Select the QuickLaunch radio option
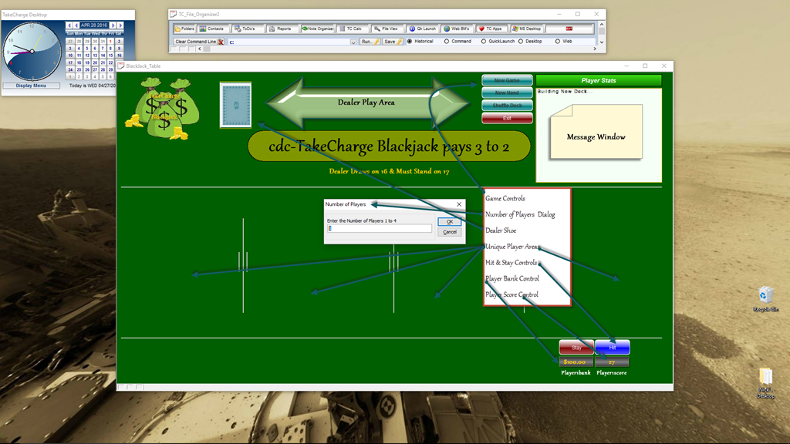 coord(484,42)
